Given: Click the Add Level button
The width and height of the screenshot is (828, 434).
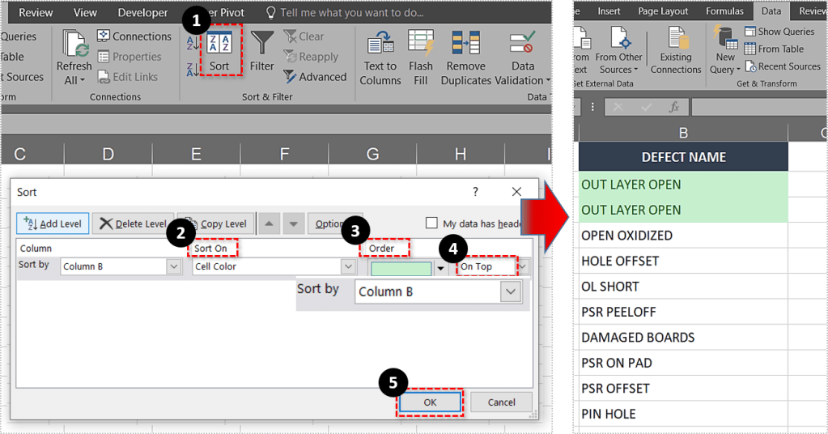Looking at the screenshot, I should [53, 223].
